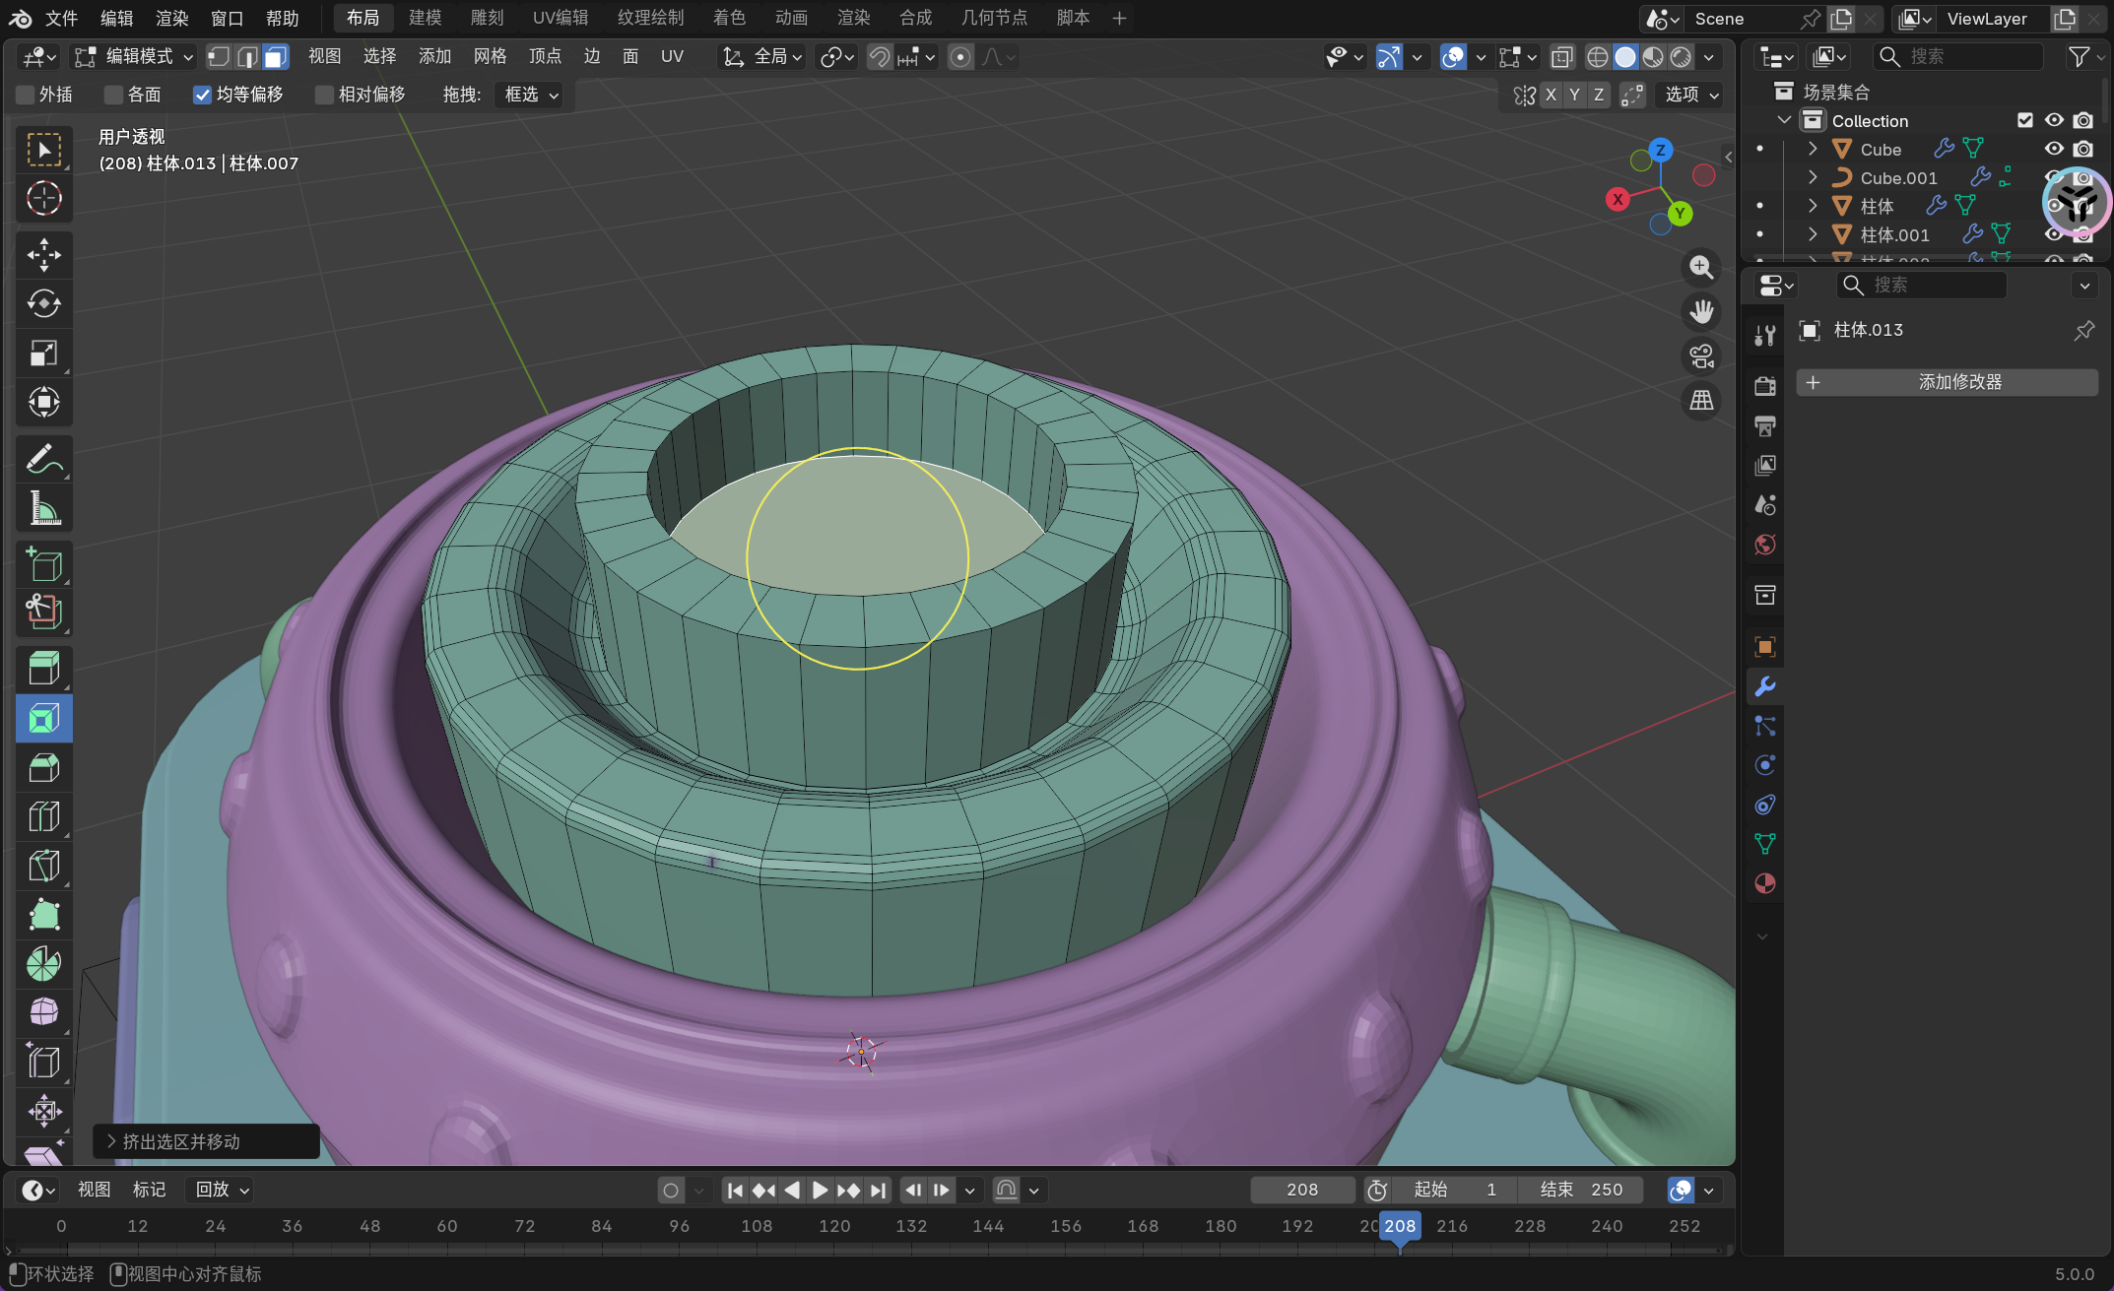Viewport: 2114px width, 1291px height.
Task: Enable the 外插 checkbox
Action: tap(27, 95)
